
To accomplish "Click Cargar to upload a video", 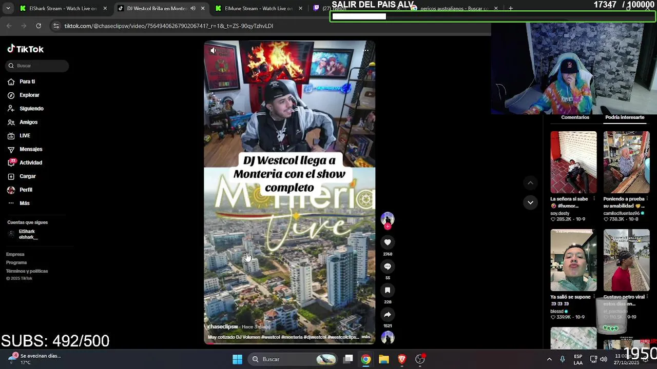I will 22,176.
